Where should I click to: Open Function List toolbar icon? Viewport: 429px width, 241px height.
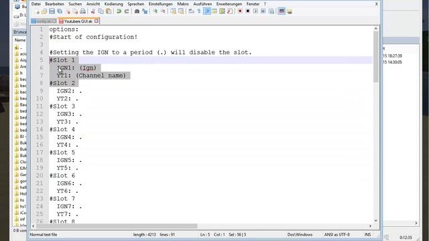[x=230, y=11]
